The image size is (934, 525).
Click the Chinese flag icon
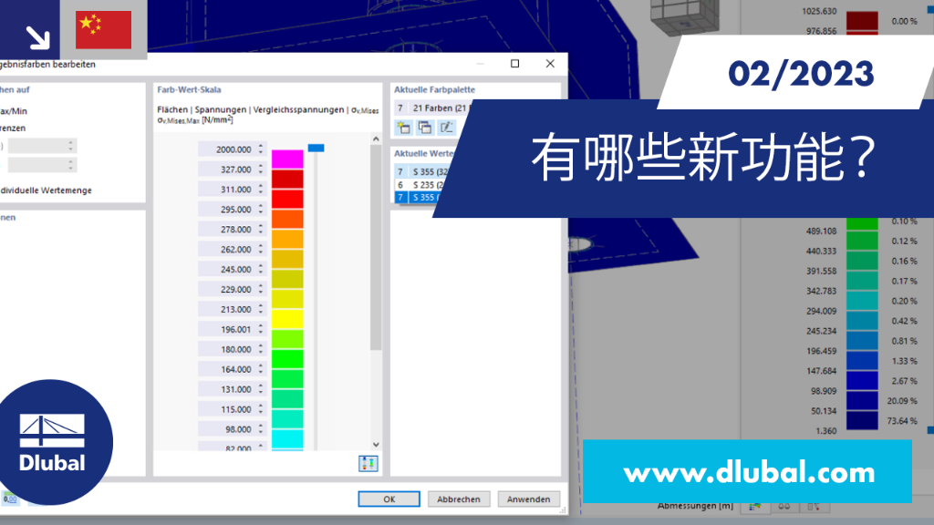pyautogui.click(x=104, y=30)
